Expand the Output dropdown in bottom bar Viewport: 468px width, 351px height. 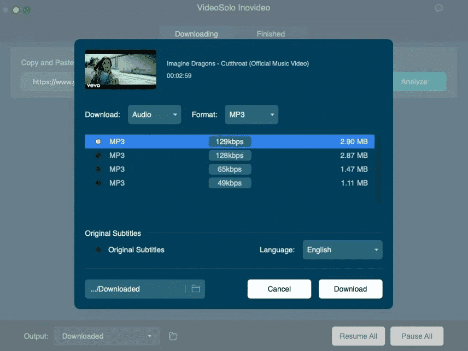[107, 336]
